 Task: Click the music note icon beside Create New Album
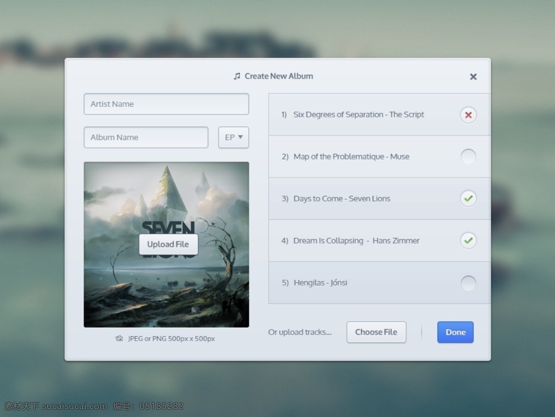pyautogui.click(x=237, y=76)
